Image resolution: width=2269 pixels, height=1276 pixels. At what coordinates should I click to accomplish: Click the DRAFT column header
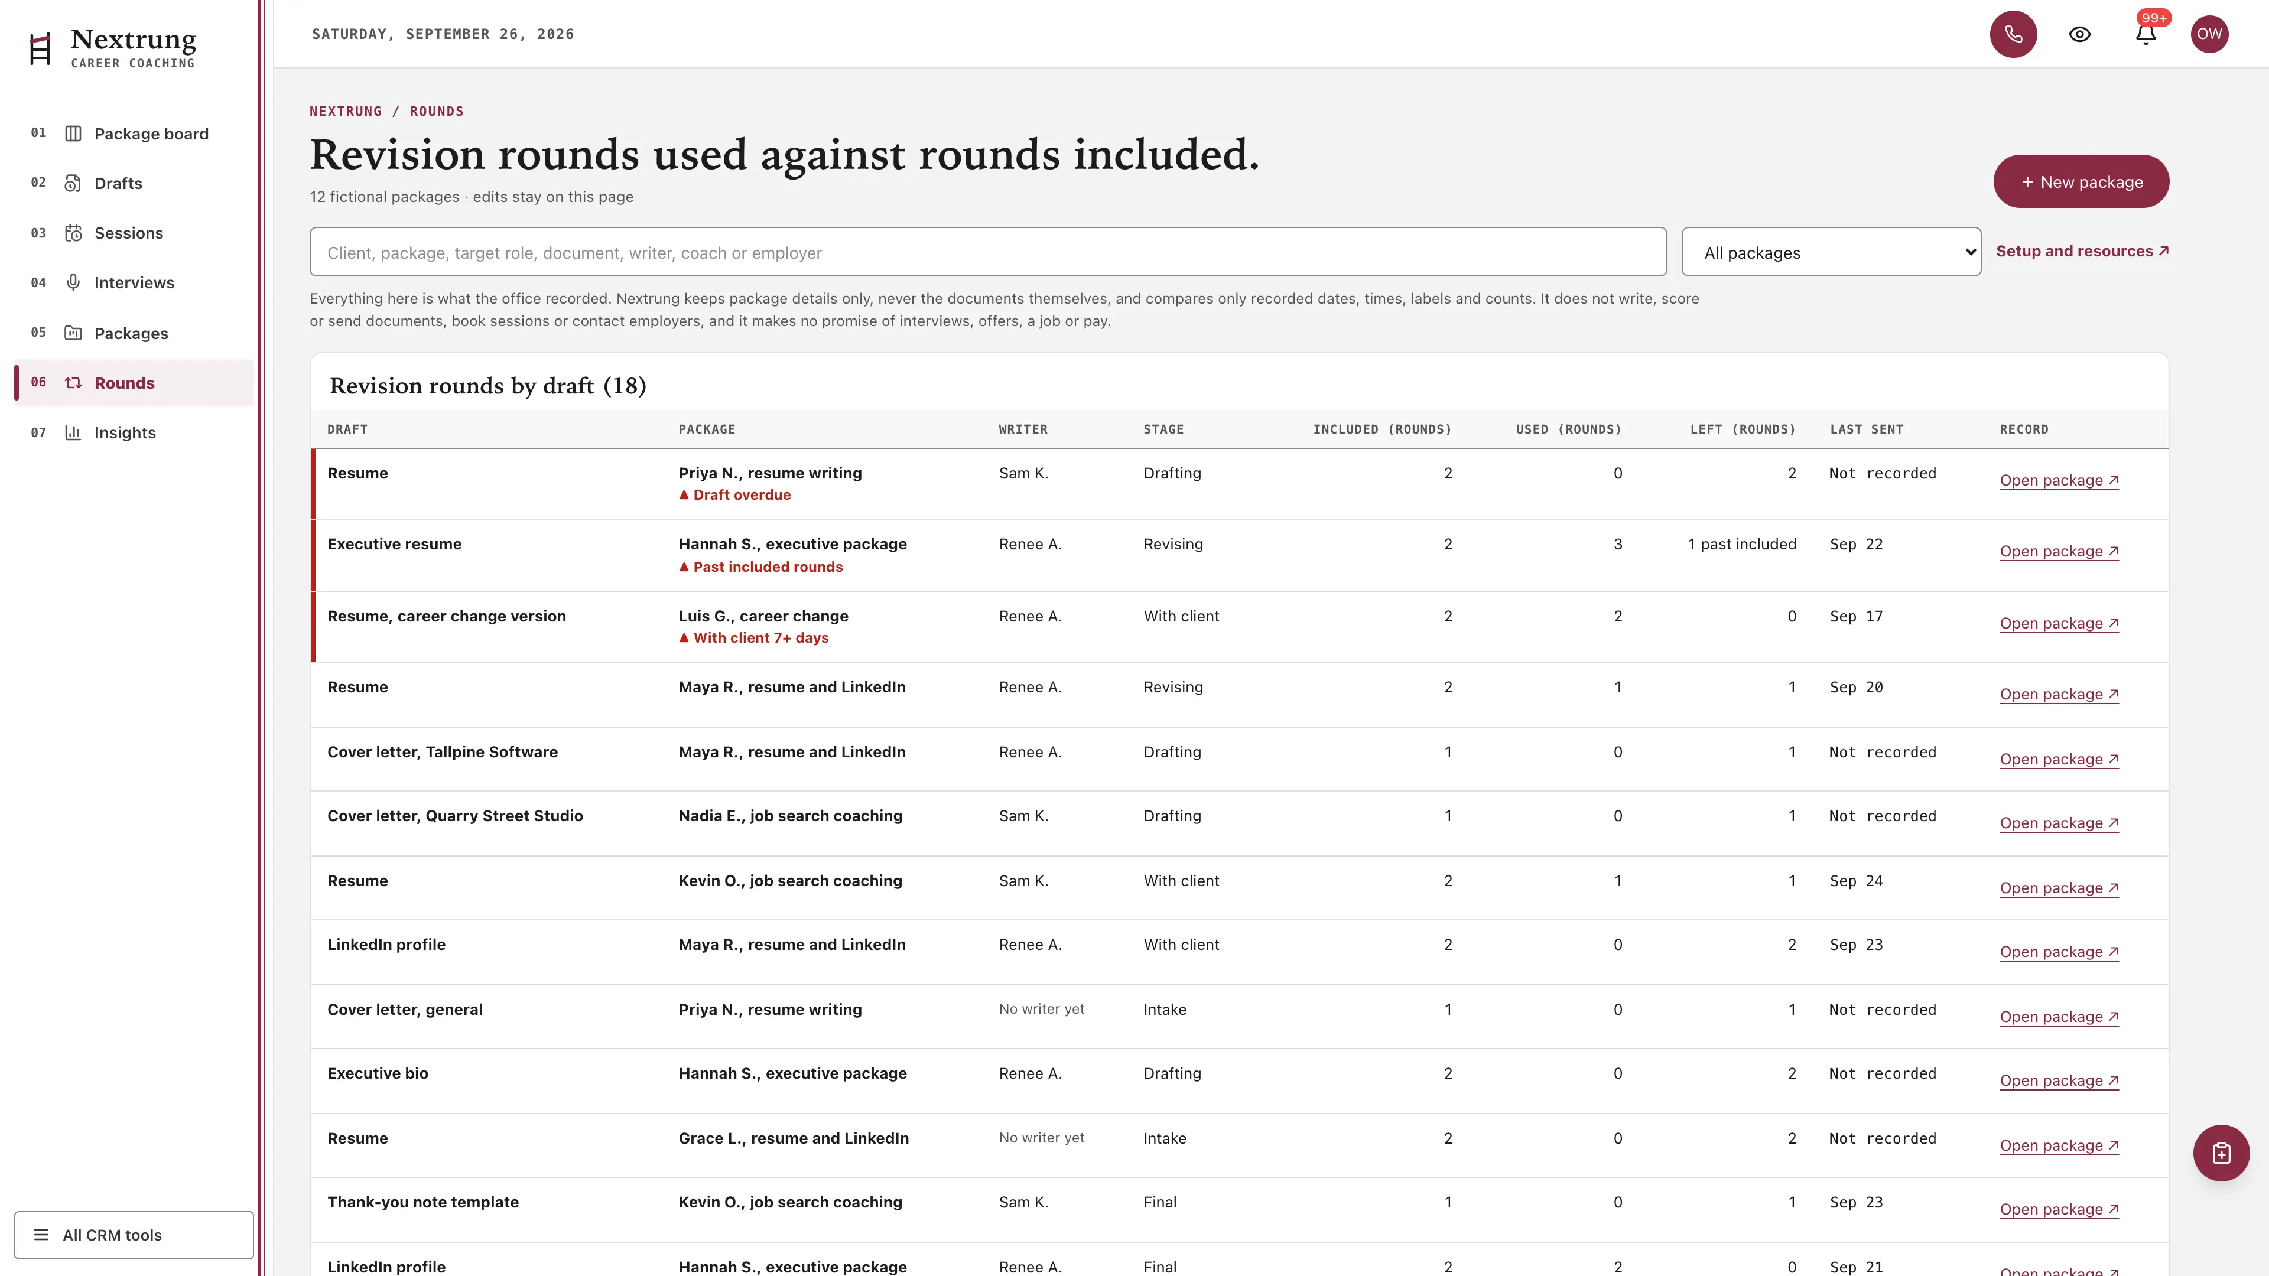coord(347,429)
